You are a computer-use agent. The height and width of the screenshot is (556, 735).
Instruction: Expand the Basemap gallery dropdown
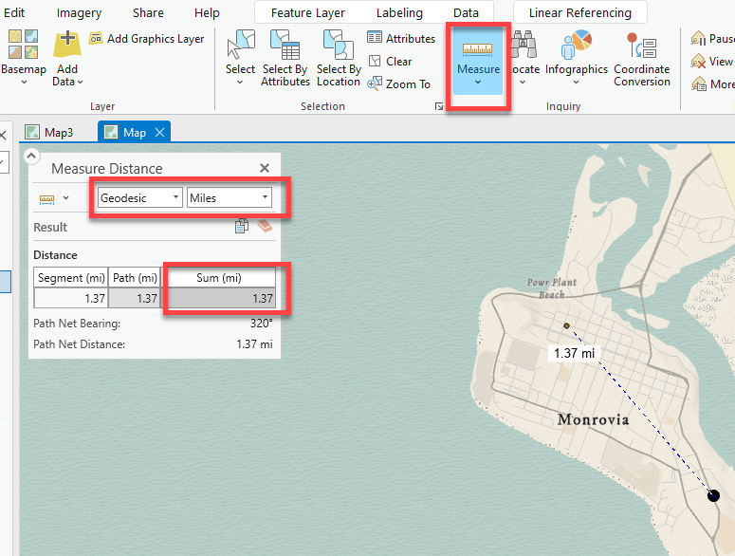tap(23, 82)
